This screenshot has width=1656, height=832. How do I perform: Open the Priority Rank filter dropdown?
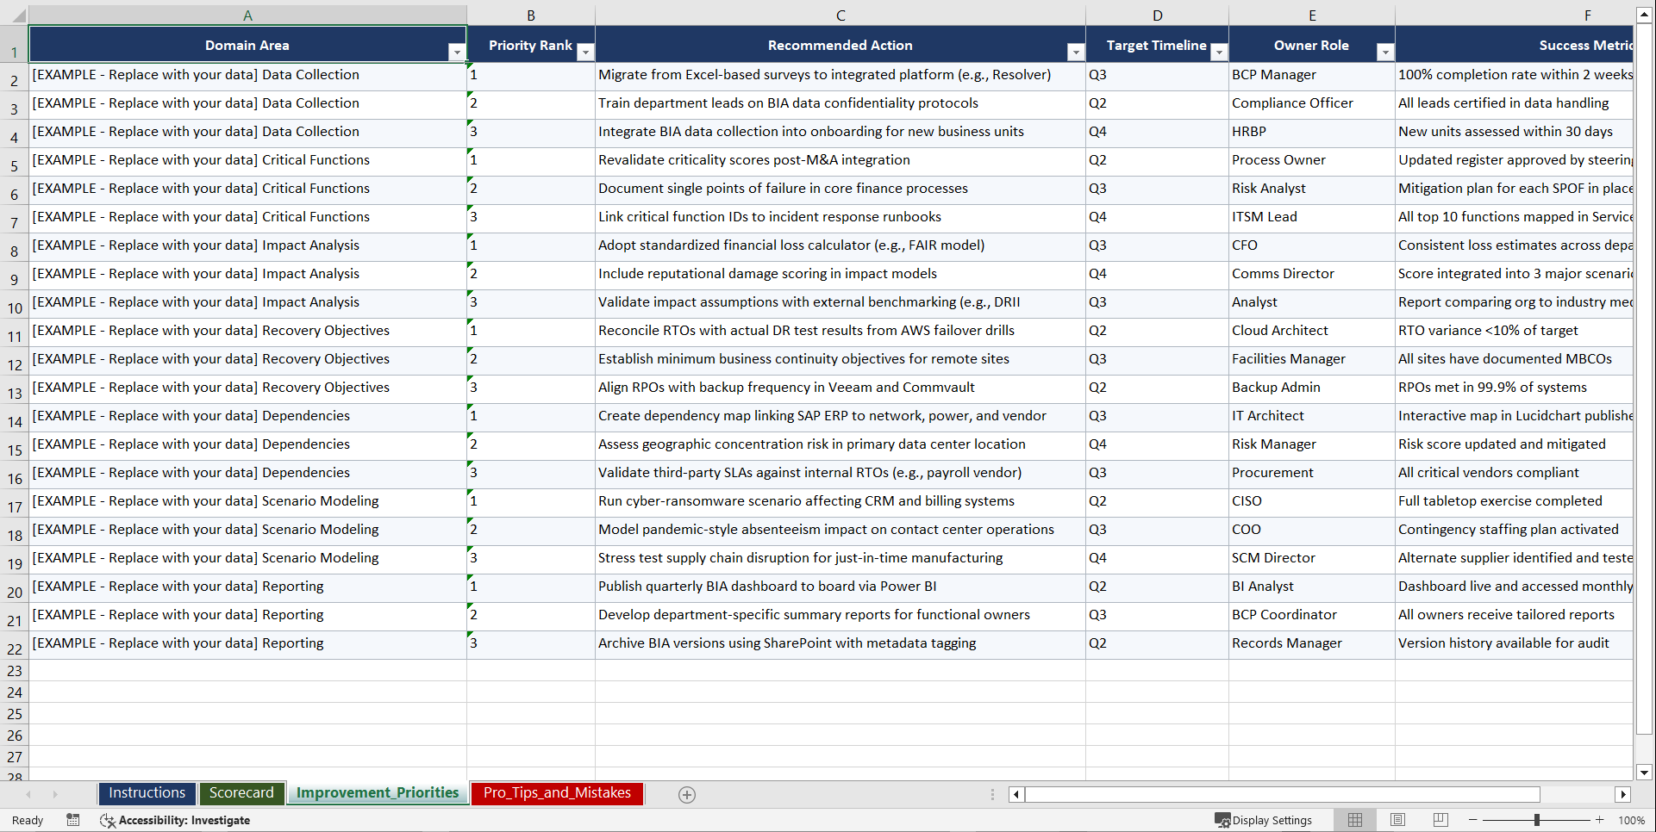(585, 52)
